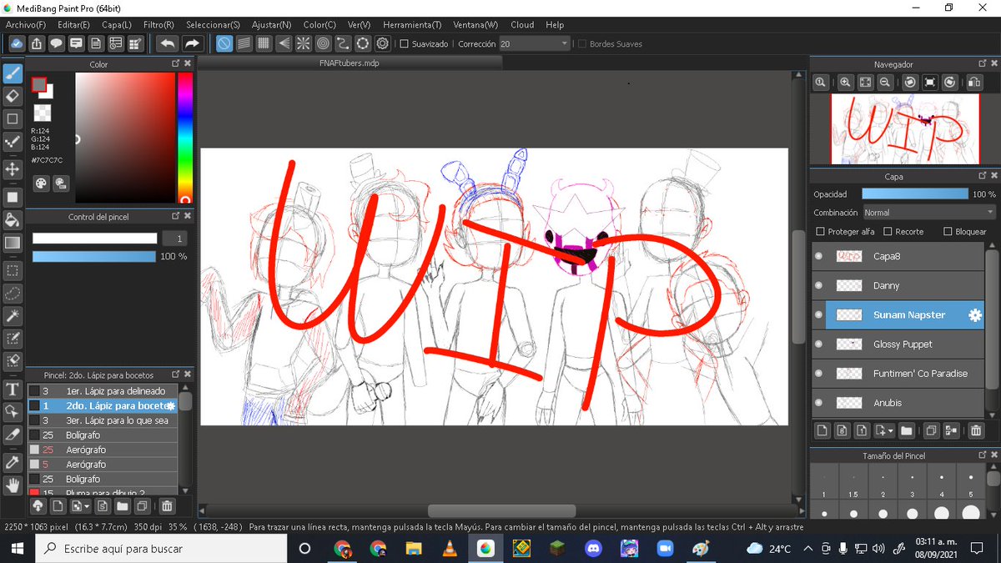Enable the crisscross grid snap guide
This screenshot has width=1001, height=563.
(264, 43)
